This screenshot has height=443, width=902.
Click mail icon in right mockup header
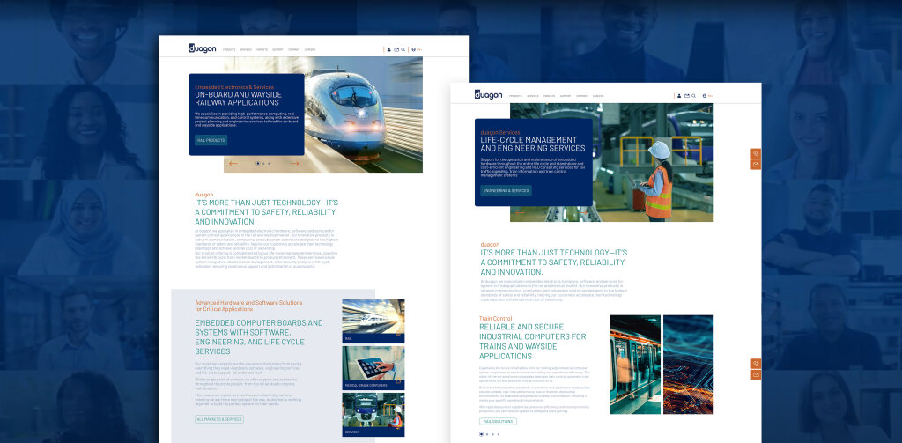(687, 96)
